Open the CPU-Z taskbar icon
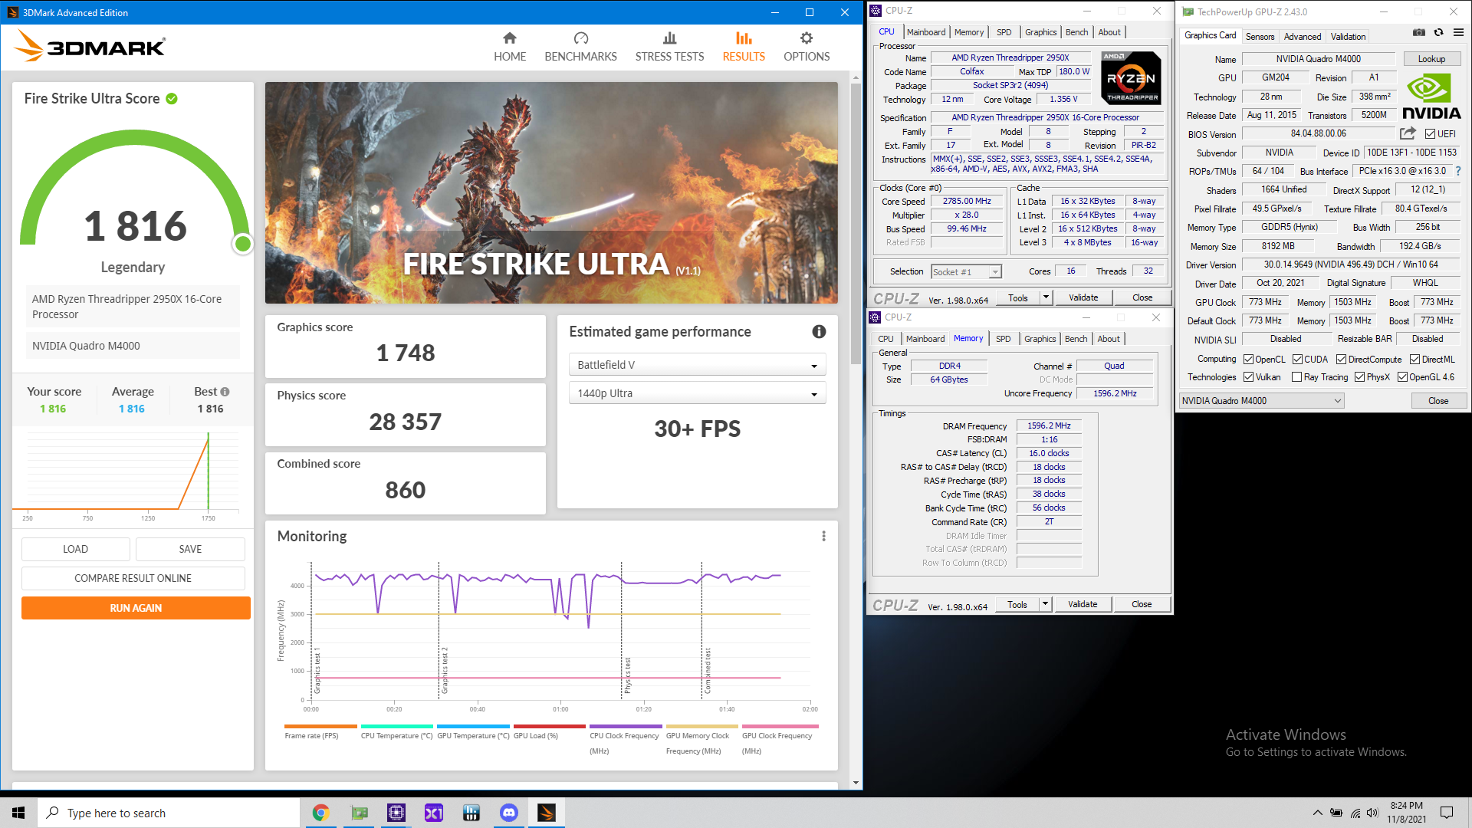1472x828 pixels. [x=396, y=813]
